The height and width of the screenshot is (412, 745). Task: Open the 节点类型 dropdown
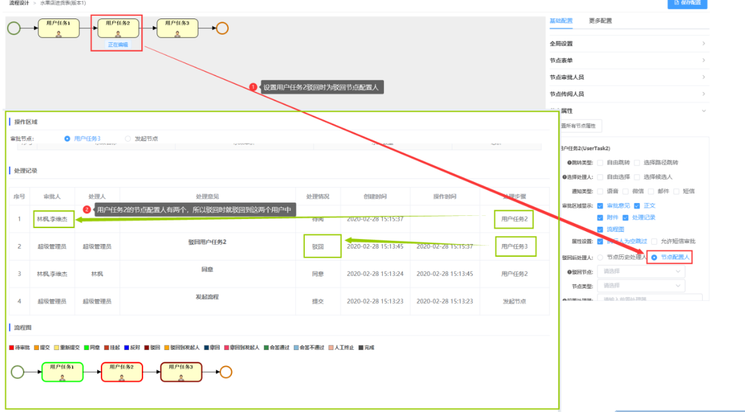(x=641, y=286)
